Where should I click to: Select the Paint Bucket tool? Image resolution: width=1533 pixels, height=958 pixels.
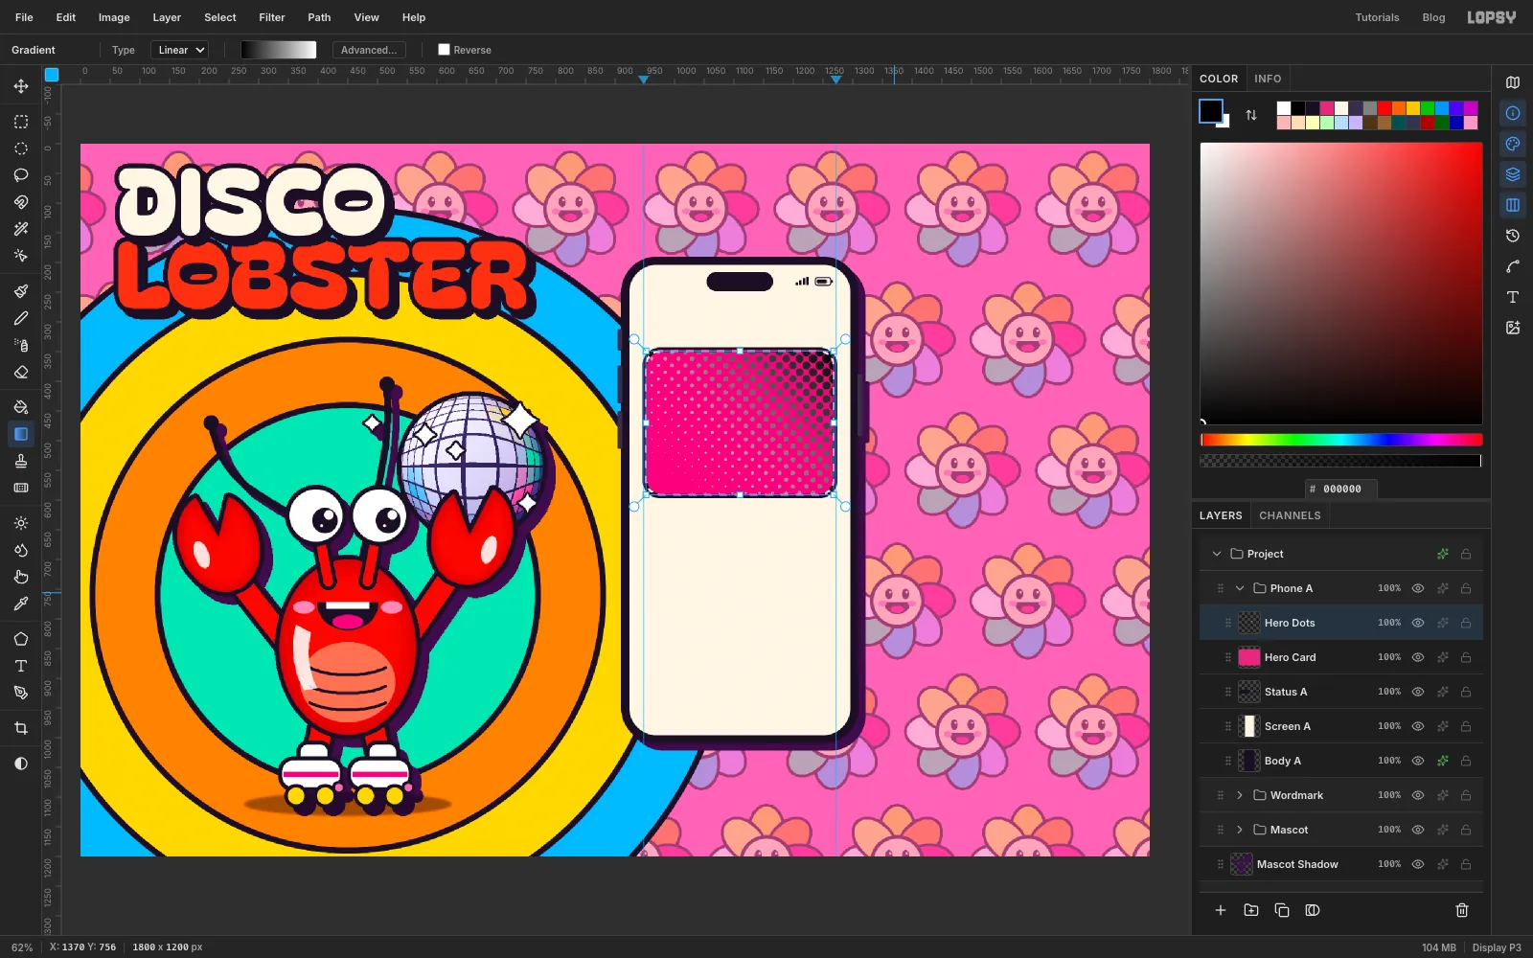[x=21, y=407]
